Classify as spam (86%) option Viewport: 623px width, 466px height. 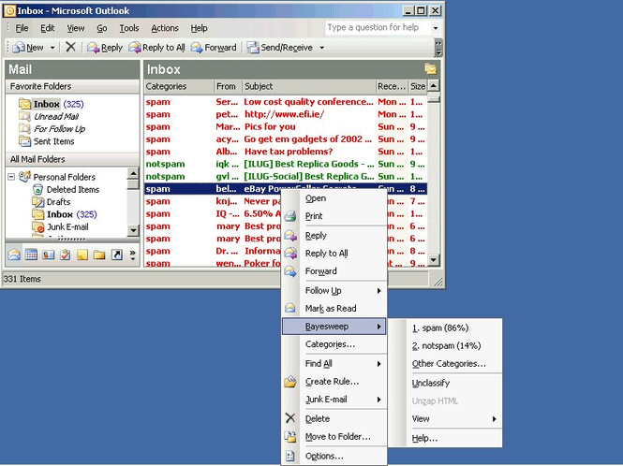(445, 328)
